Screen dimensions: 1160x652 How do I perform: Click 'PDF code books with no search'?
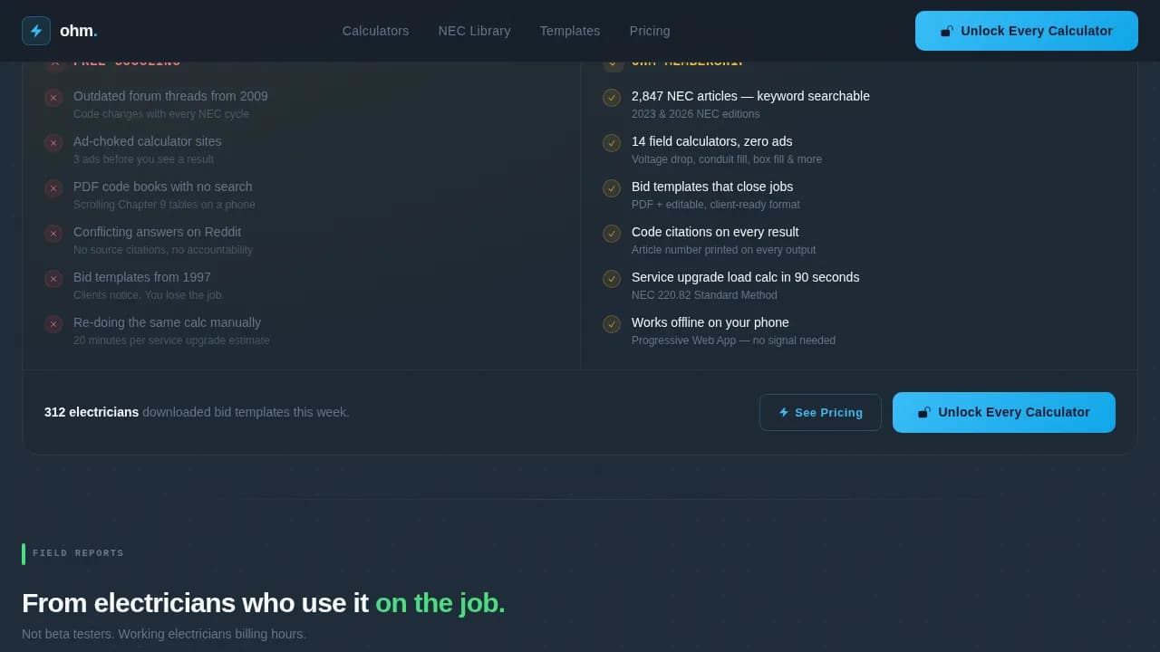(x=163, y=187)
